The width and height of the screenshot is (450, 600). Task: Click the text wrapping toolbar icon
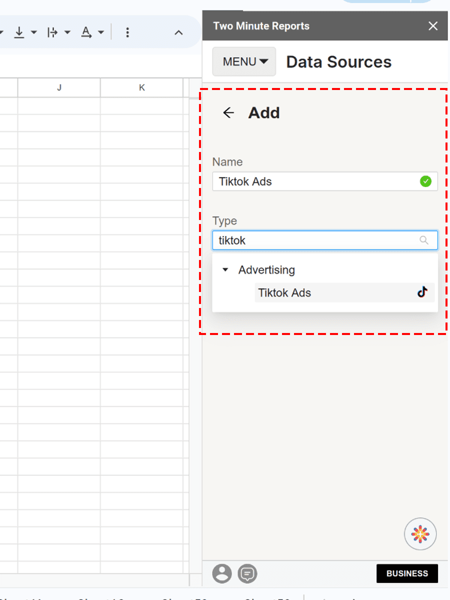pyautogui.click(x=52, y=32)
